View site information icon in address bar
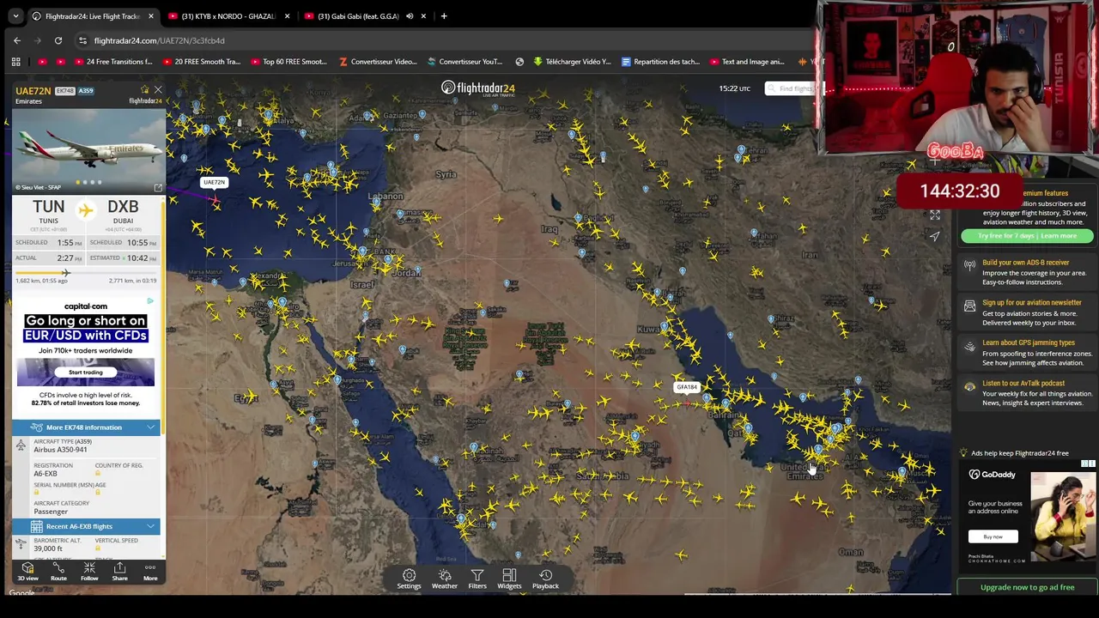Viewport: 1099px width, 618px height. [82, 40]
